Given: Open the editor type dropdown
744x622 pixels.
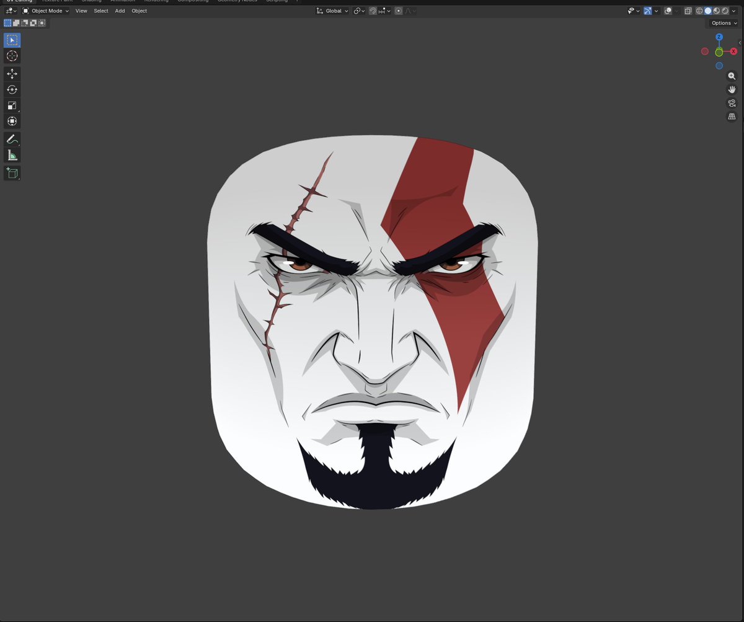Looking at the screenshot, I should click(x=11, y=11).
